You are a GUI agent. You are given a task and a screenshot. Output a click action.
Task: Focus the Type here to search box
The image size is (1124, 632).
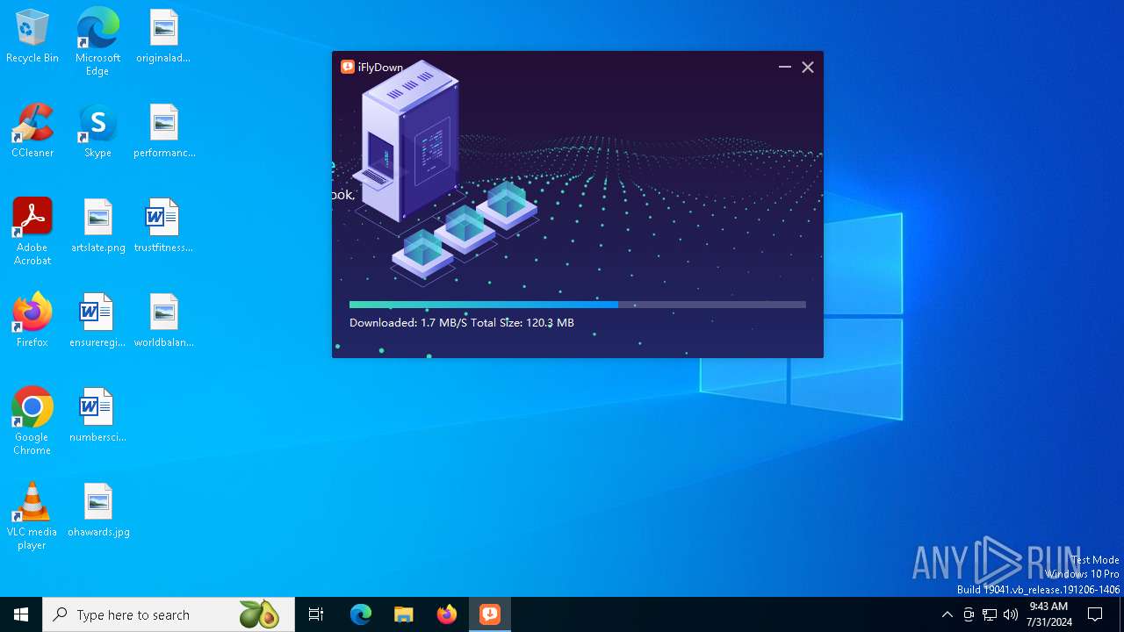point(169,614)
